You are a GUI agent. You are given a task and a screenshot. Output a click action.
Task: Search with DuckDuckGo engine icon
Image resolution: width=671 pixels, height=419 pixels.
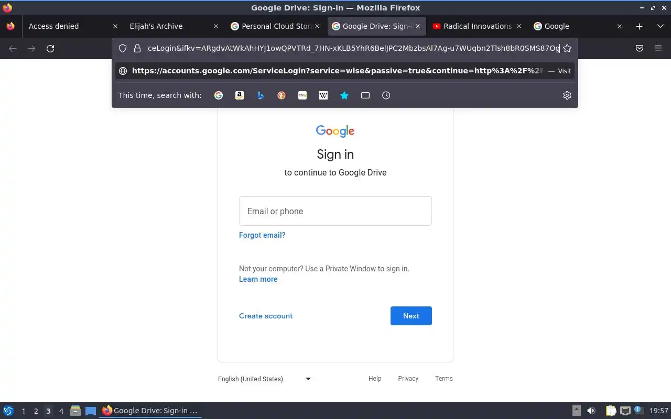pos(282,95)
